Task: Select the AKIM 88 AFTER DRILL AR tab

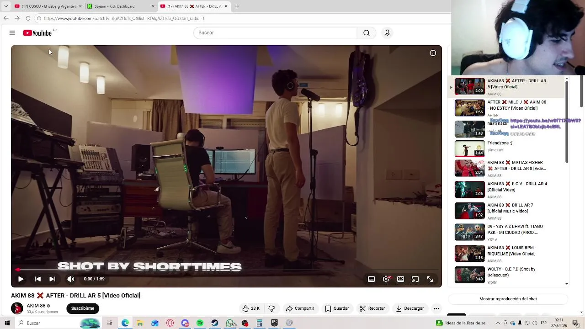Action: [x=195, y=6]
